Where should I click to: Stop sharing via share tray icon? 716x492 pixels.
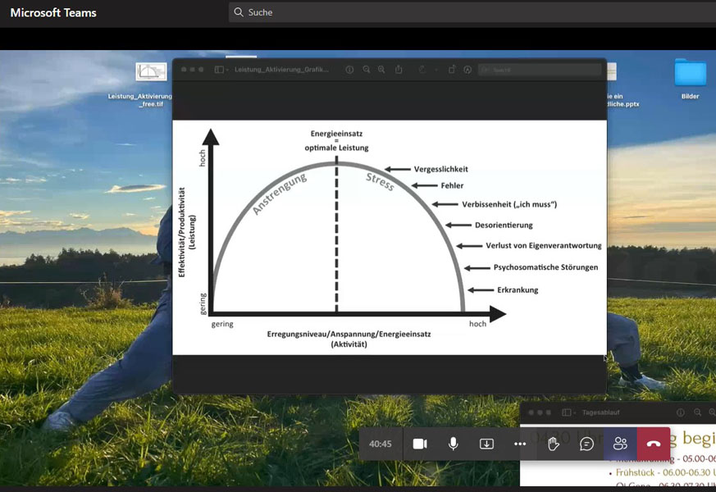point(486,444)
